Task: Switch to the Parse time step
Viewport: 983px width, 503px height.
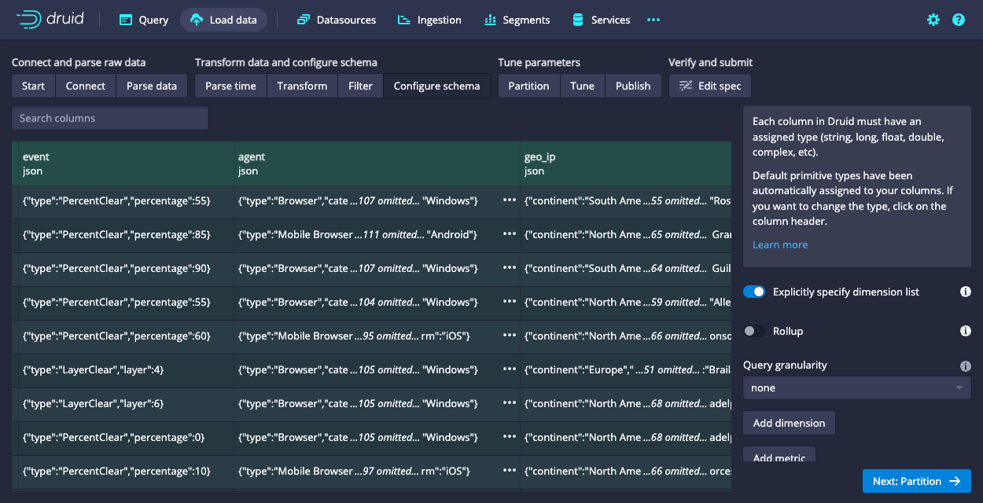Action: [230, 86]
